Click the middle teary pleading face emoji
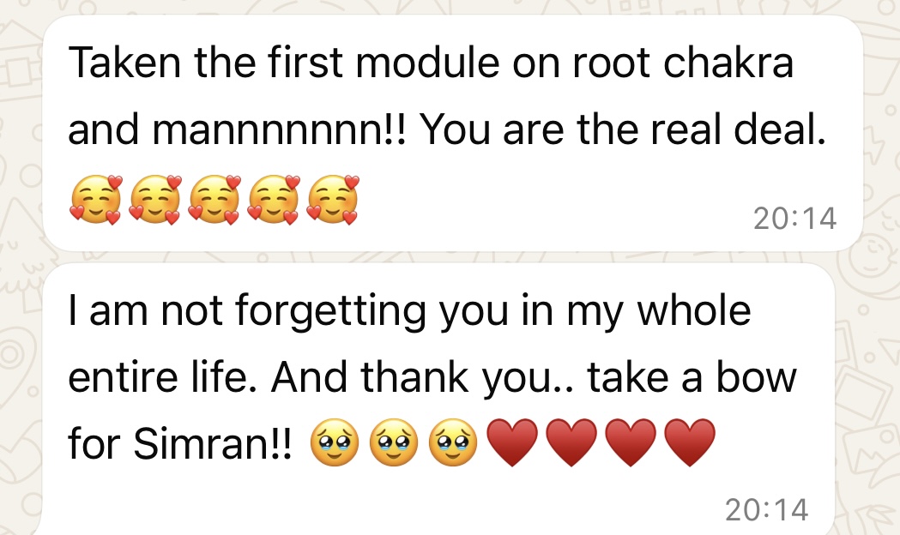The image size is (900, 535). [391, 445]
